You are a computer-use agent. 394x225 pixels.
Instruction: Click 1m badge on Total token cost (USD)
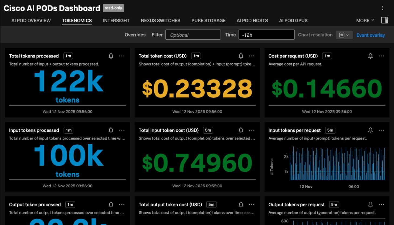point(196,56)
